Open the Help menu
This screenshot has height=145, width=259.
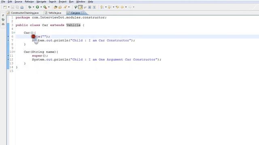(x=90, y=2)
